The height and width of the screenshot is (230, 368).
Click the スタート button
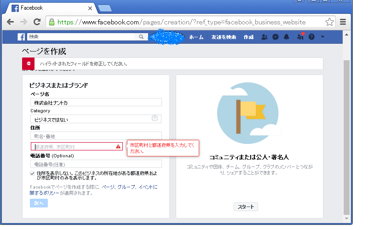246,207
